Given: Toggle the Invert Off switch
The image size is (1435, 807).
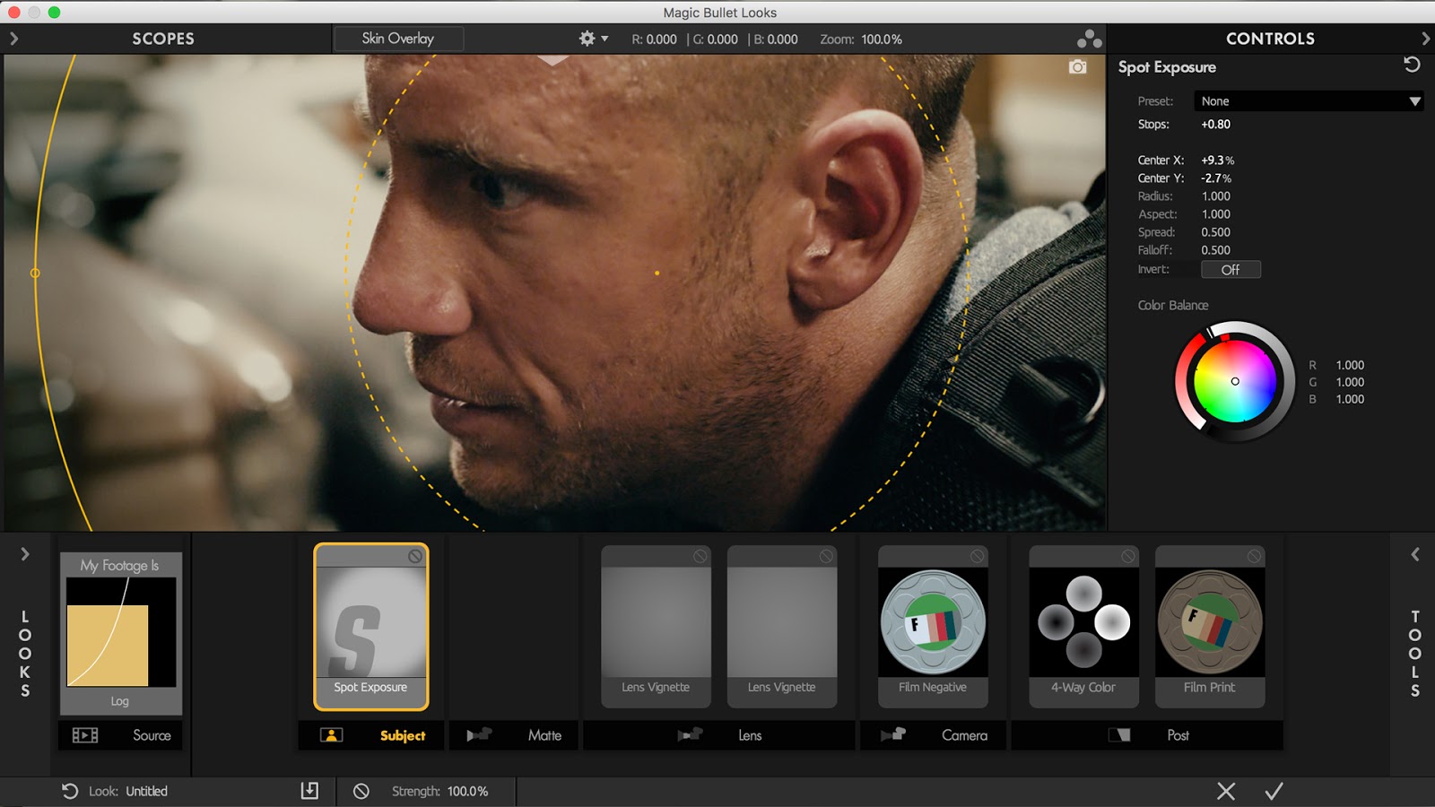Looking at the screenshot, I should (1231, 269).
